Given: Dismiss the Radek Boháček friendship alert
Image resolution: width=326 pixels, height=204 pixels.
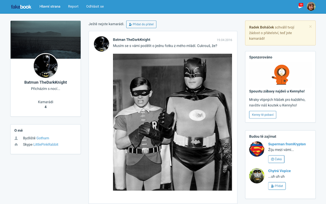Looking at the screenshot, I should pyautogui.click(x=310, y=27).
